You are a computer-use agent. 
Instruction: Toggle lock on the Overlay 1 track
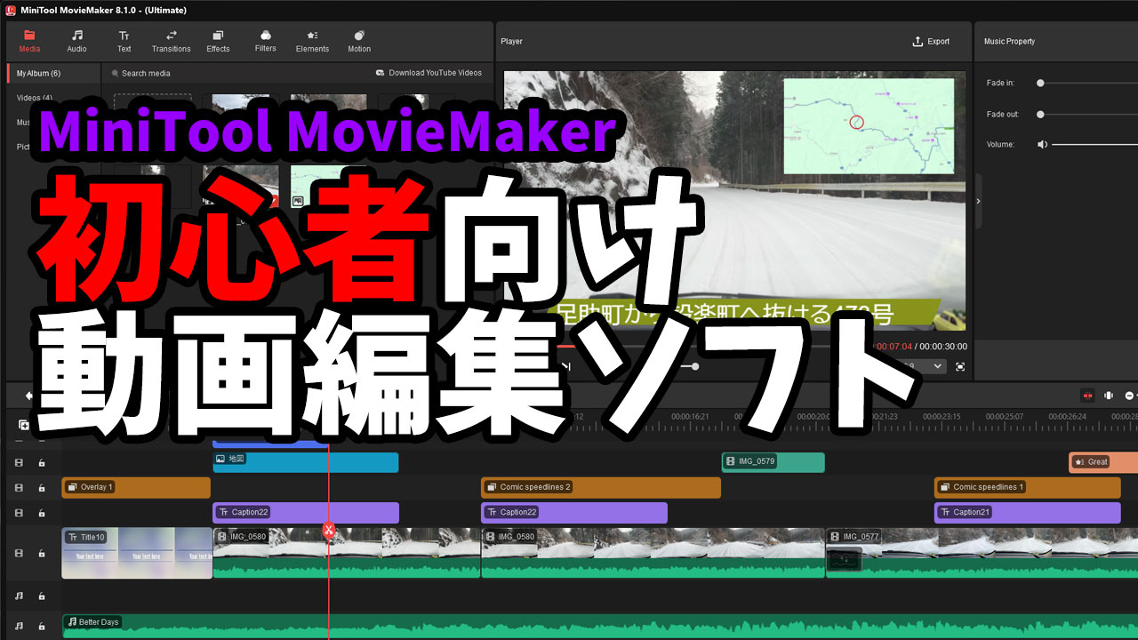[x=42, y=488]
